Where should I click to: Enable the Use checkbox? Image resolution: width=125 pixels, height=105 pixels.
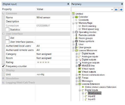tap(7, 38)
